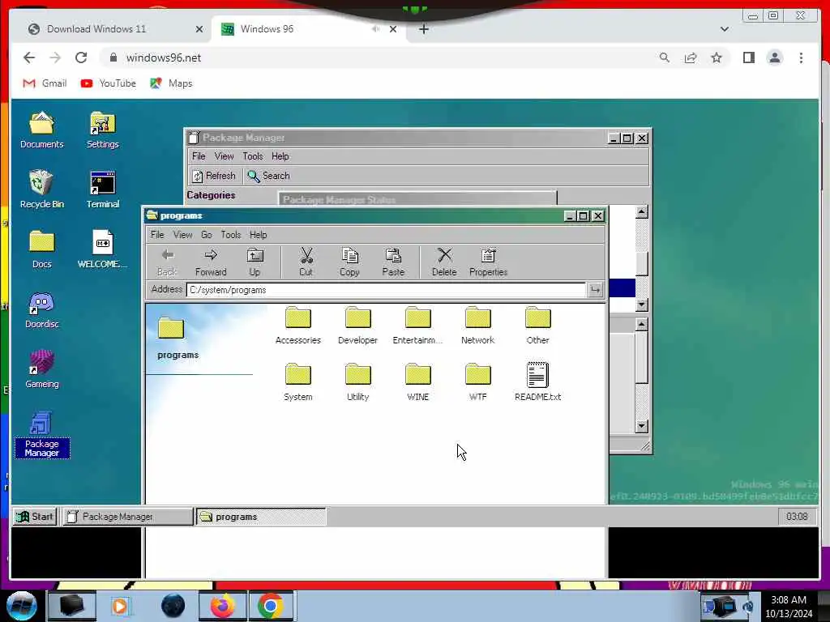Select the Other folder
The image size is (830, 622).
(538, 326)
